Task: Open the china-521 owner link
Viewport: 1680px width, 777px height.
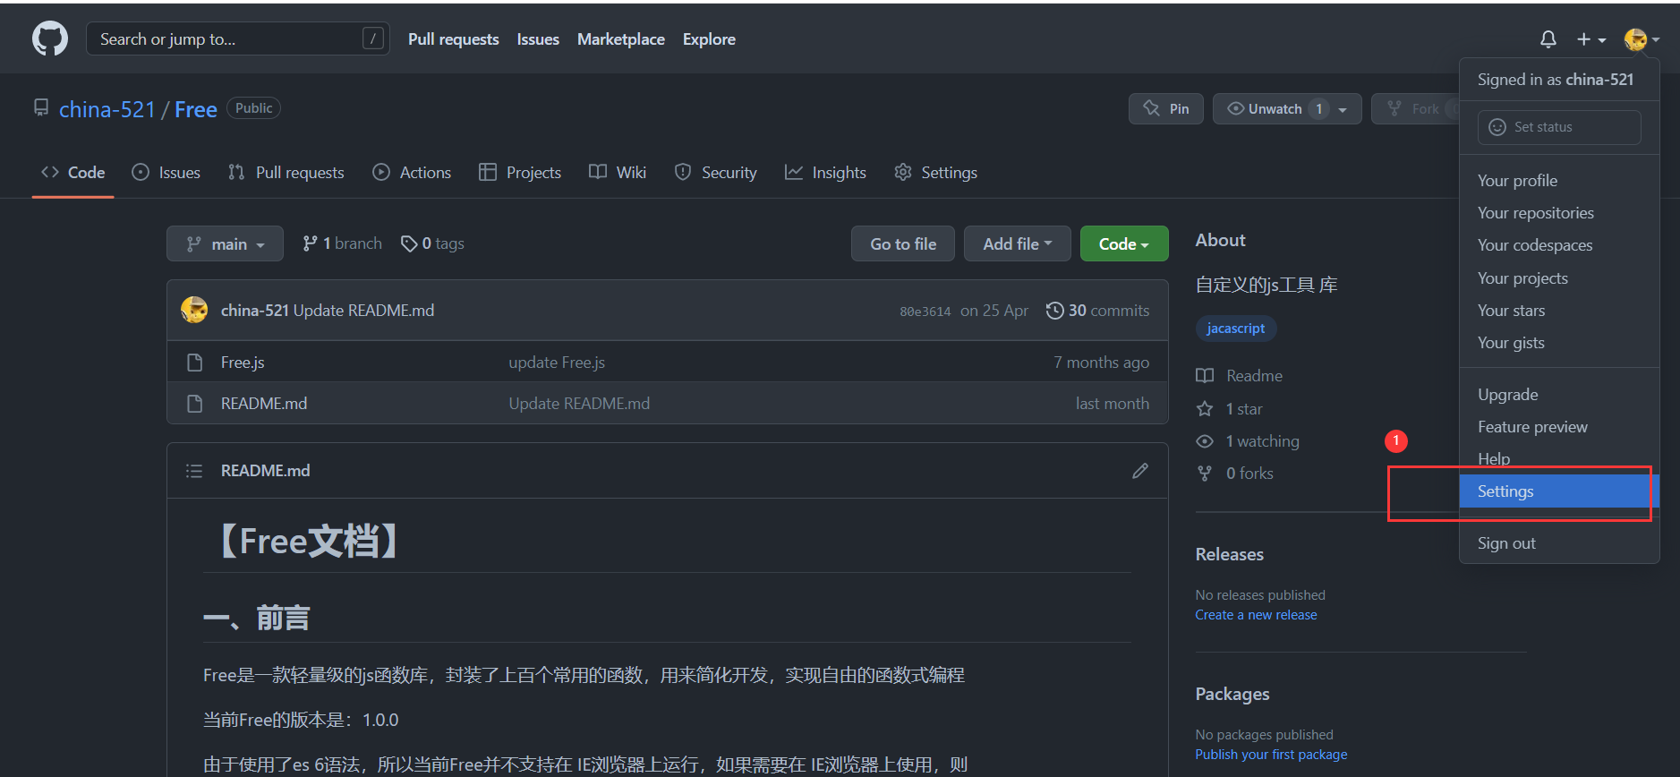Action: (107, 109)
